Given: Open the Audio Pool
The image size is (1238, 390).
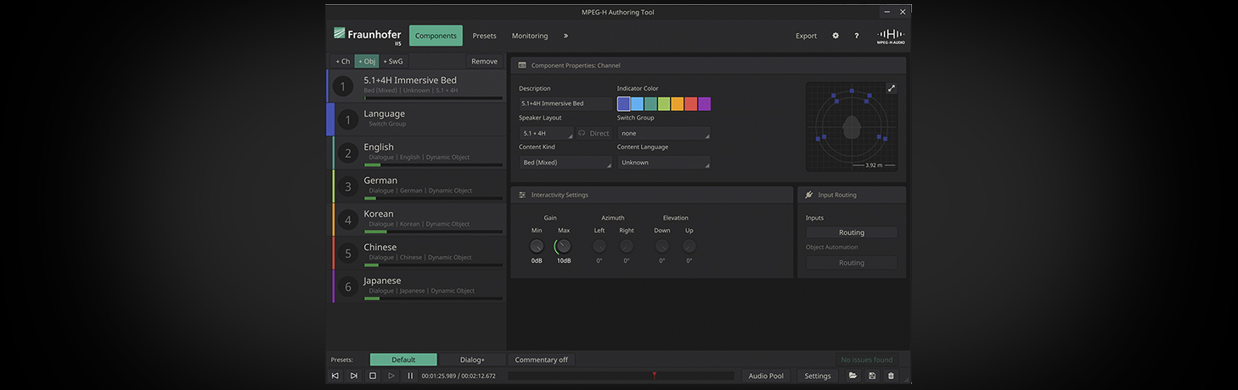Looking at the screenshot, I should pyautogui.click(x=766, y=376).
